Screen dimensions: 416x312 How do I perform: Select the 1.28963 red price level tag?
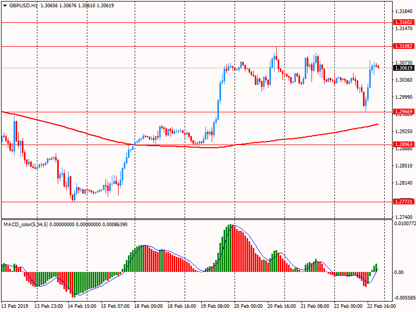(x=404, y=145)
